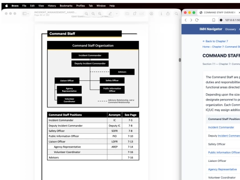Screen dimensions: 240x180
Task: Open the History menu
Action: tap(52, 6)
